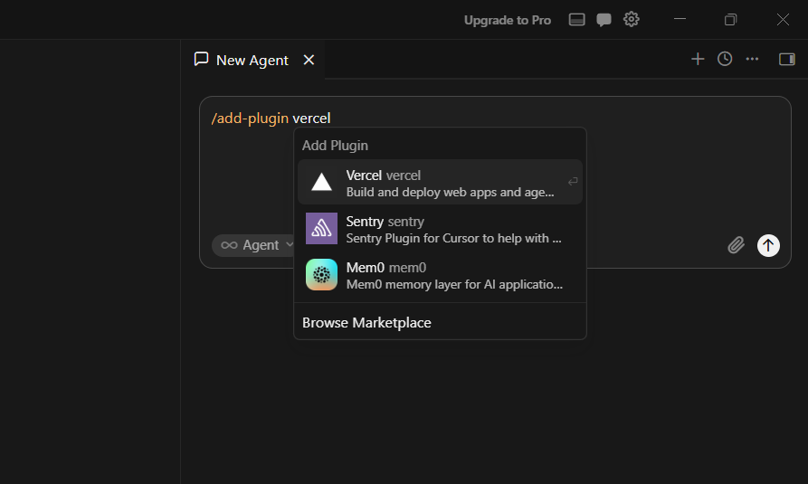808x484 pixels.
Task: Choose the Sentry plugin entry
Action: tap(440, 229)
